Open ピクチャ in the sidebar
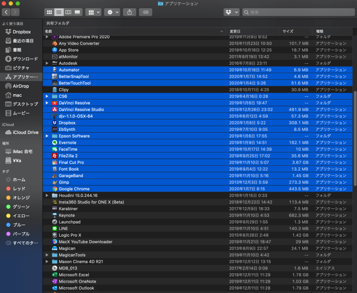Viewport: 357px width, 293px height. (21, 68)
